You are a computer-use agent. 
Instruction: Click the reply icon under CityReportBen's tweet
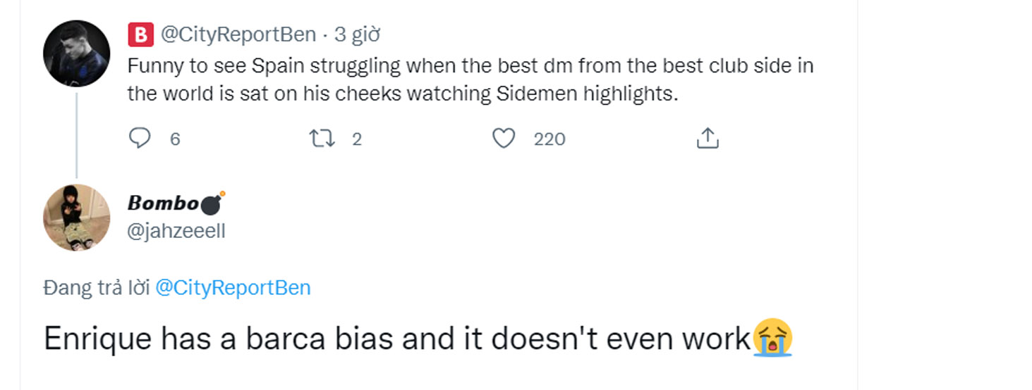tap(140, 138)
